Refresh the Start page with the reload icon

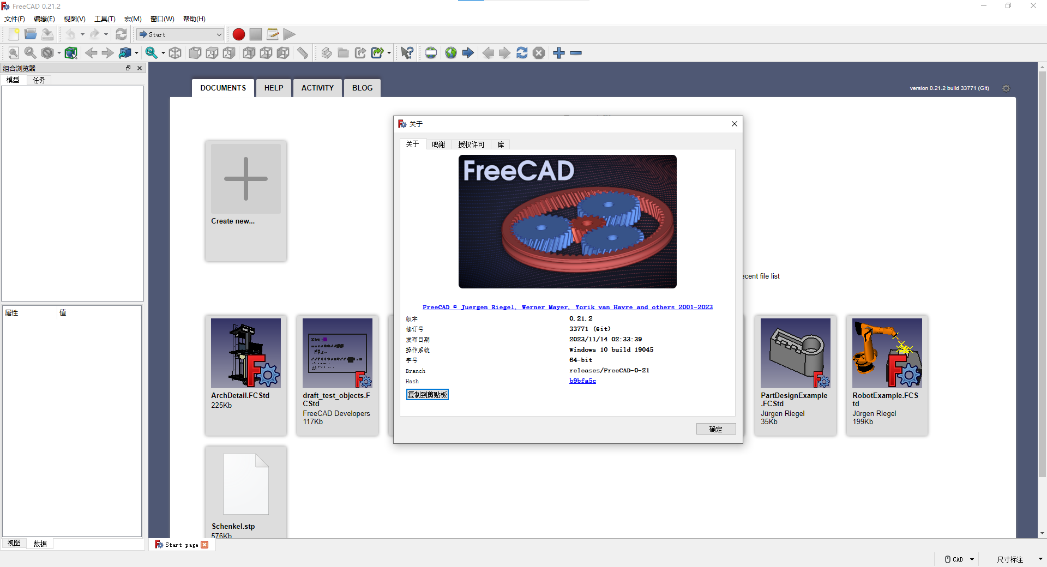pyautogui.click(x=522, y=53)
